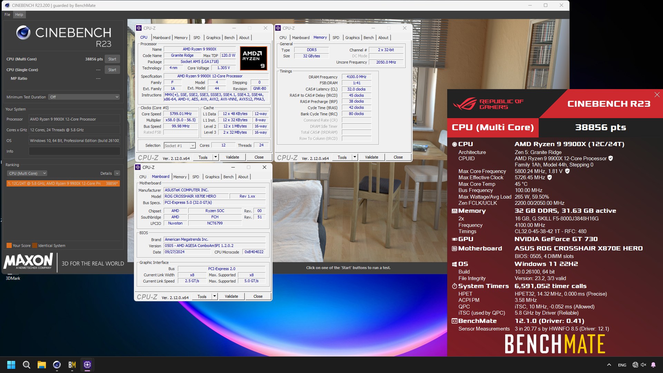Click Close in CPU-Z Memory window
Viewport: 663px width, 373px height.
coord(398,157)
